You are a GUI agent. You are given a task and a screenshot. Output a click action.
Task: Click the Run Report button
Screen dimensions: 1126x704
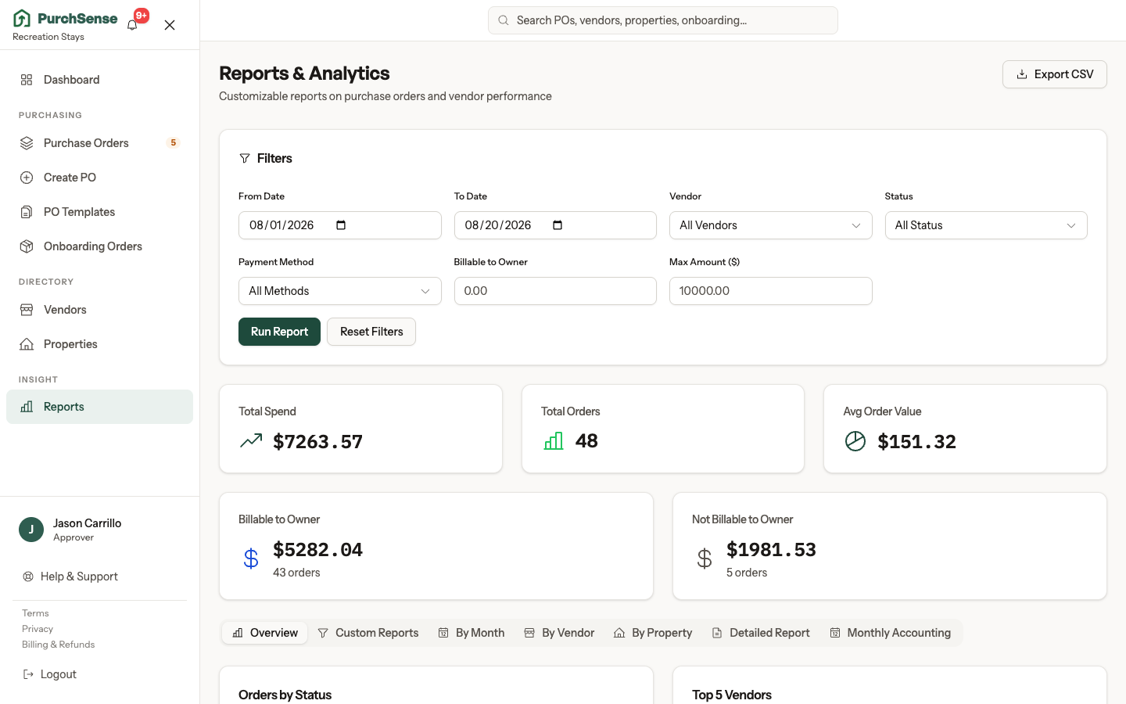pyautogui.click(x=279, y=332)
